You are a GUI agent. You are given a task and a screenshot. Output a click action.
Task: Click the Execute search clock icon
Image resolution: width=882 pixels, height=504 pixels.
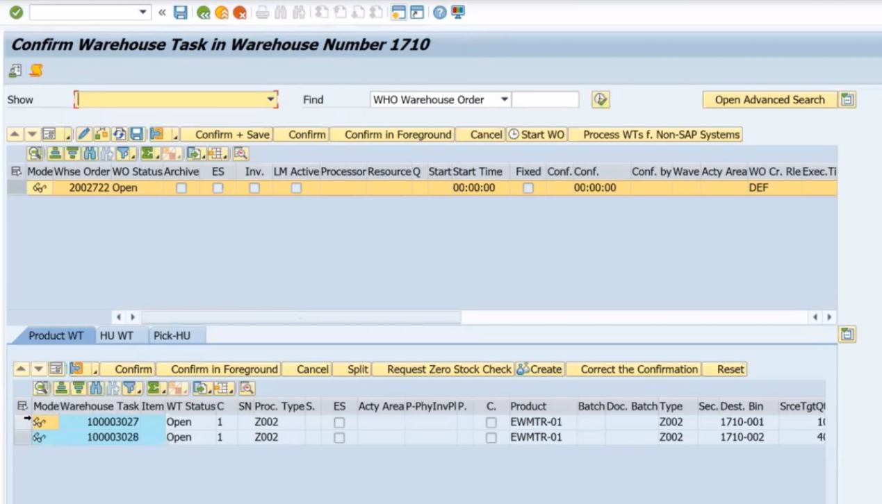[x=601, y=100]
